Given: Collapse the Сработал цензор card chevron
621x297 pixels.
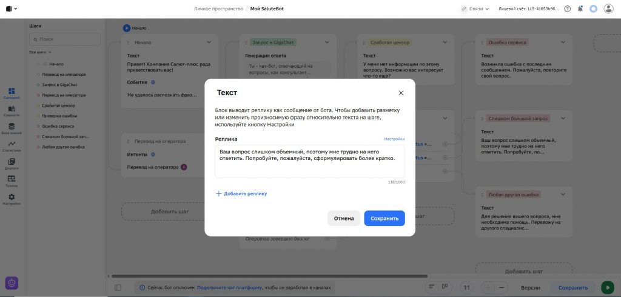Looking at the screenshot, I should pos(445,42).
